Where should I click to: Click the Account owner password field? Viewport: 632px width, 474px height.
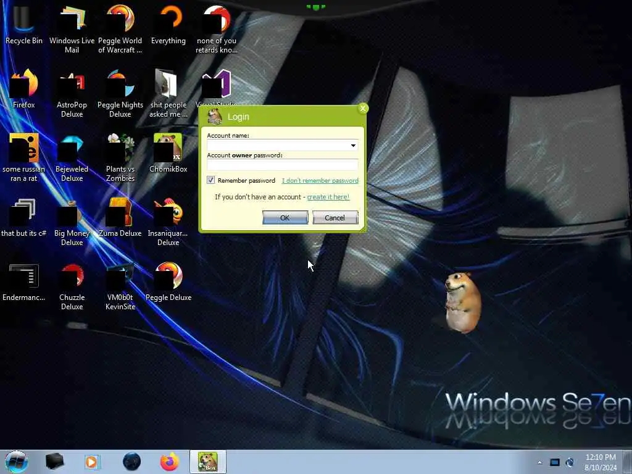click(282, 165)
